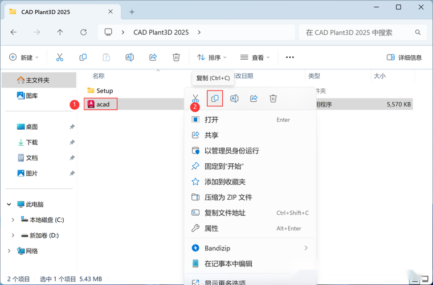Viewport: 433px width, 285px height.
Task: Click the Share icon in the context menu
Action: click(254, 98)
